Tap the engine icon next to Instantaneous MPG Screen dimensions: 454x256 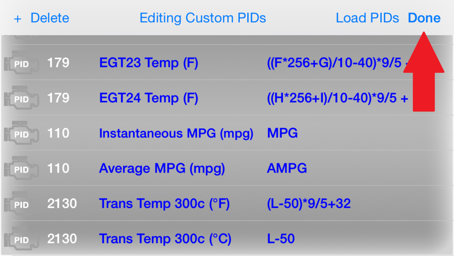(21, 133)
